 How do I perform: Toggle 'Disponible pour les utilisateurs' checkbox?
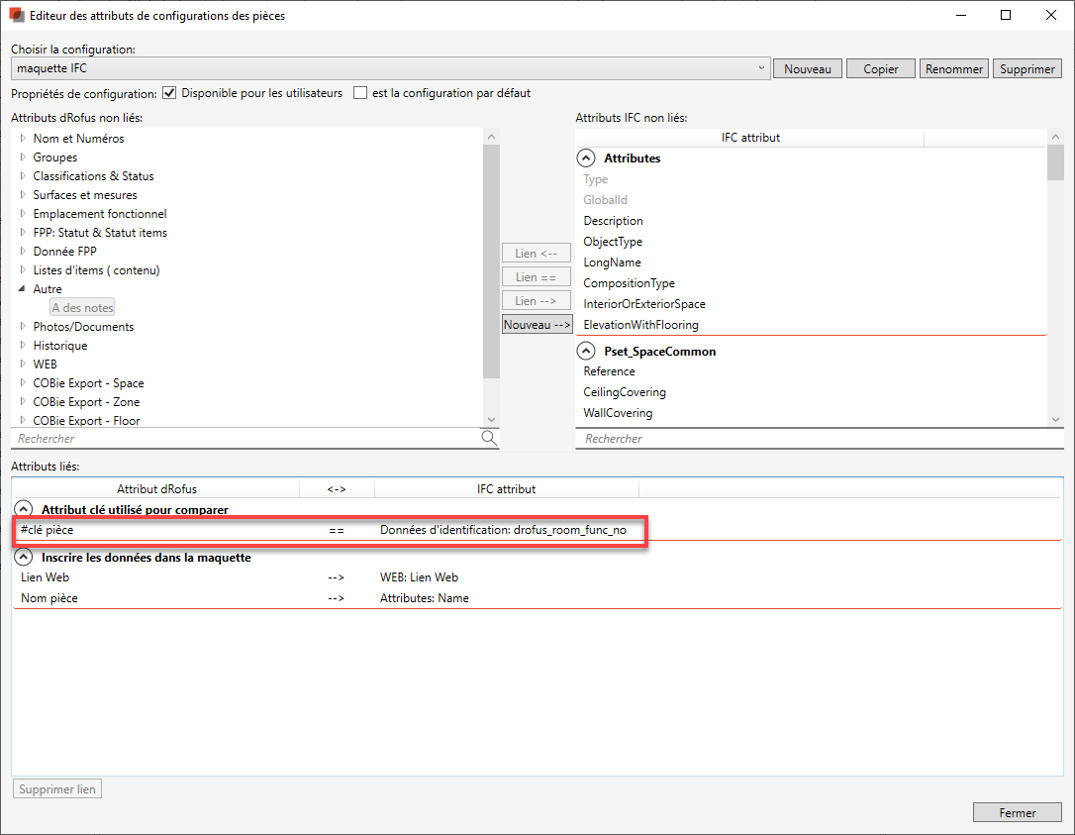pos(169,93)
